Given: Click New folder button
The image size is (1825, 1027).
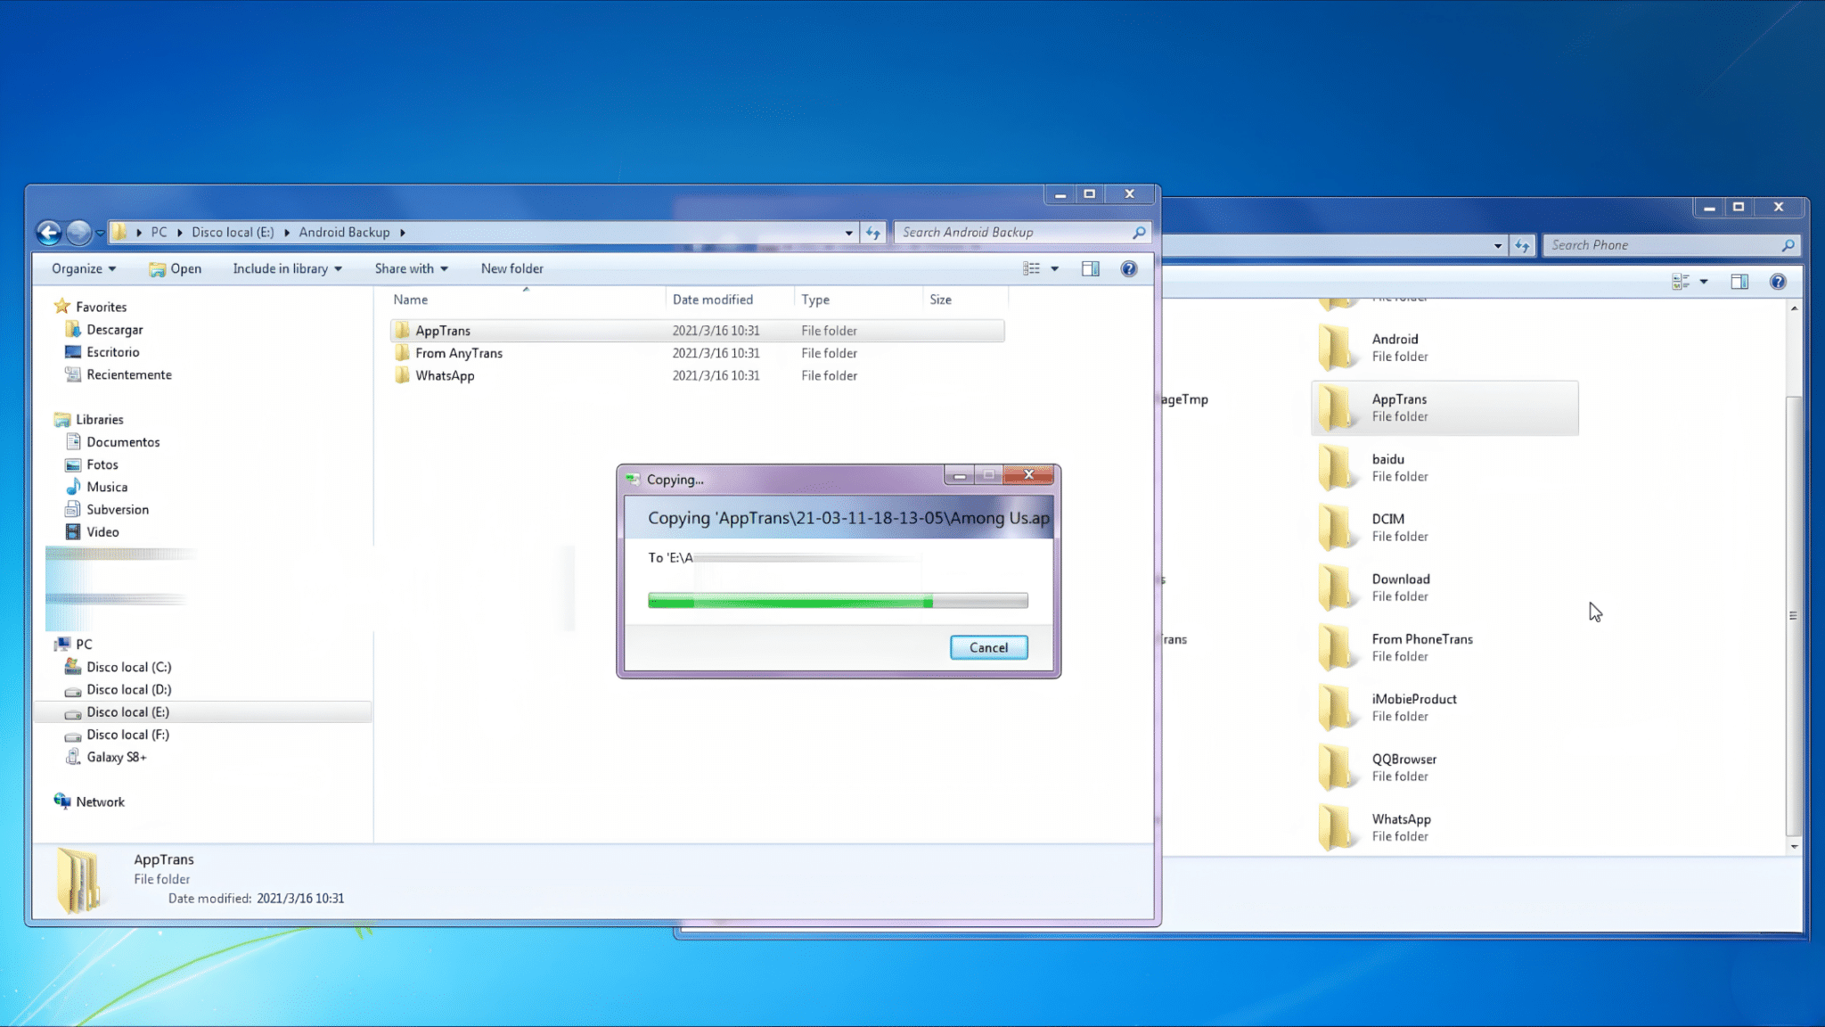Looking at the screenshot, I should (511, 268).
